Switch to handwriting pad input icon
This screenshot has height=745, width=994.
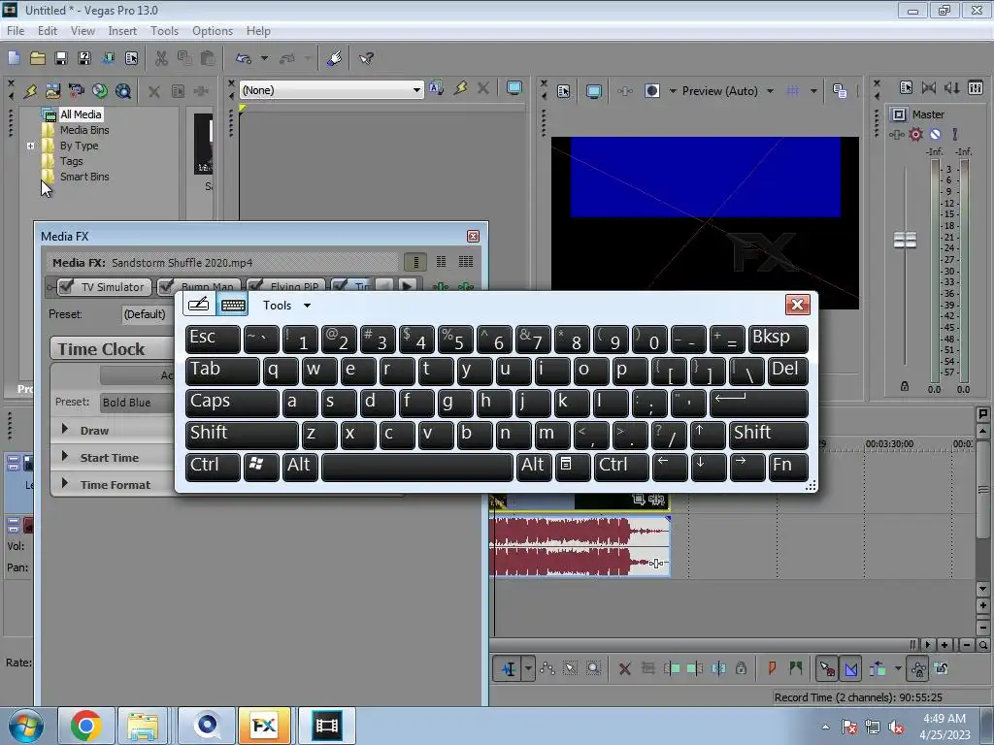pyautogui.click(x=198, y=305)
